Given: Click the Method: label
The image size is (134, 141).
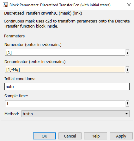Looking at the screenshot, I should point(12,114).
